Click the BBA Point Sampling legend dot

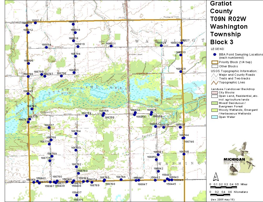215,54
